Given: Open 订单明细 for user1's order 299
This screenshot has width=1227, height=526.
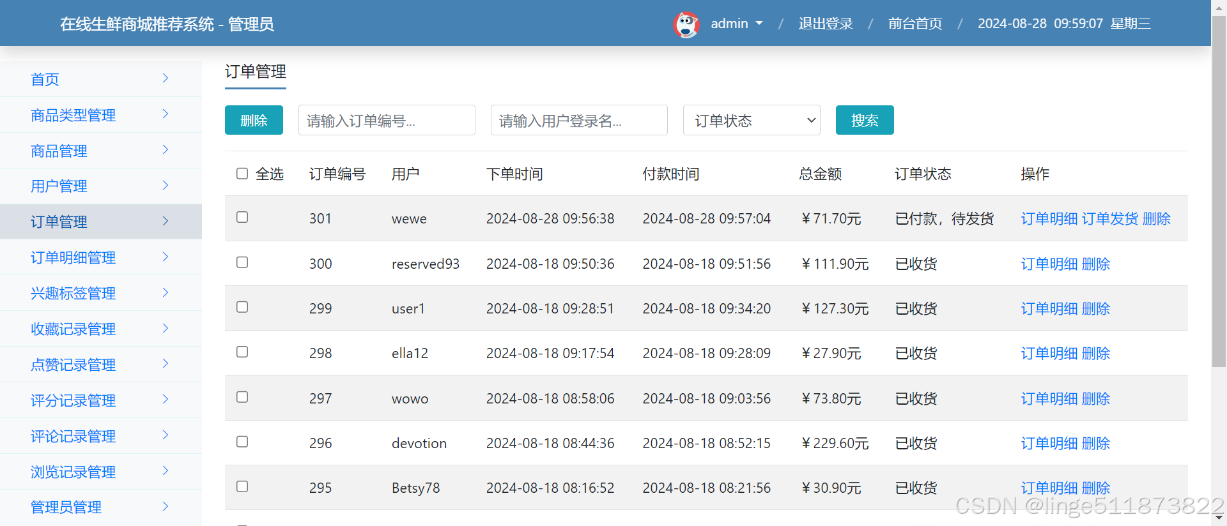Looking at the screenshot, I should 1049,308.
